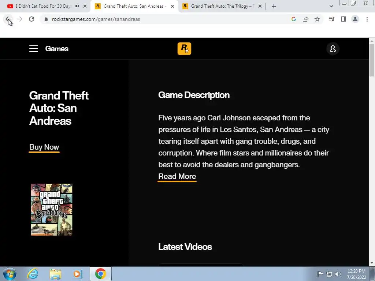Open a new tab with plus button
This screenshot has height=281, width=375.
pos(274,6)
